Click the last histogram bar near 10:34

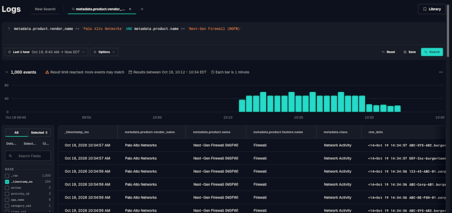pos(397,109)
